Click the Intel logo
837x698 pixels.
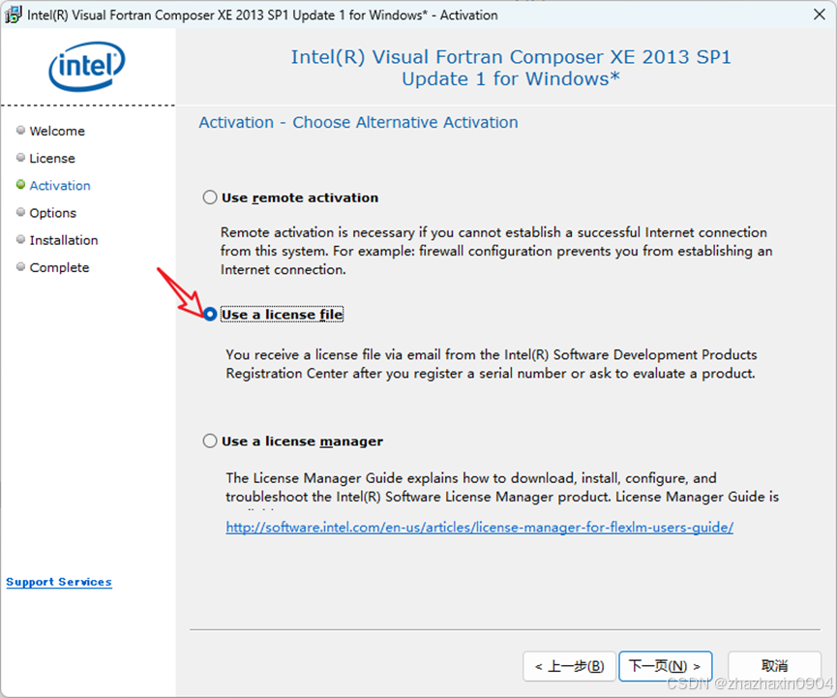tap(87, 66)
